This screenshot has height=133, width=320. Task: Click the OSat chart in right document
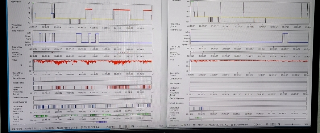pyautogui.click(x=249, y=65)
